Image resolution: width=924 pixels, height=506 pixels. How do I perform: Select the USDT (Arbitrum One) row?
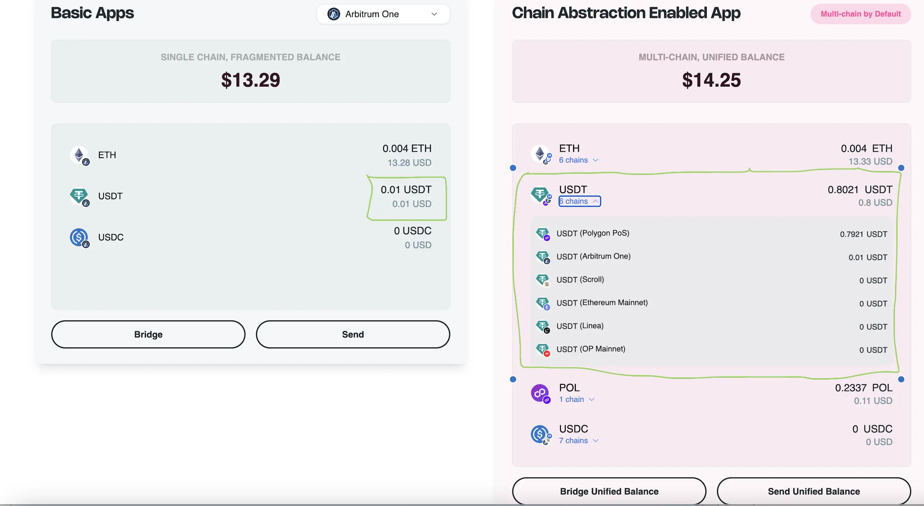point(711,257)
